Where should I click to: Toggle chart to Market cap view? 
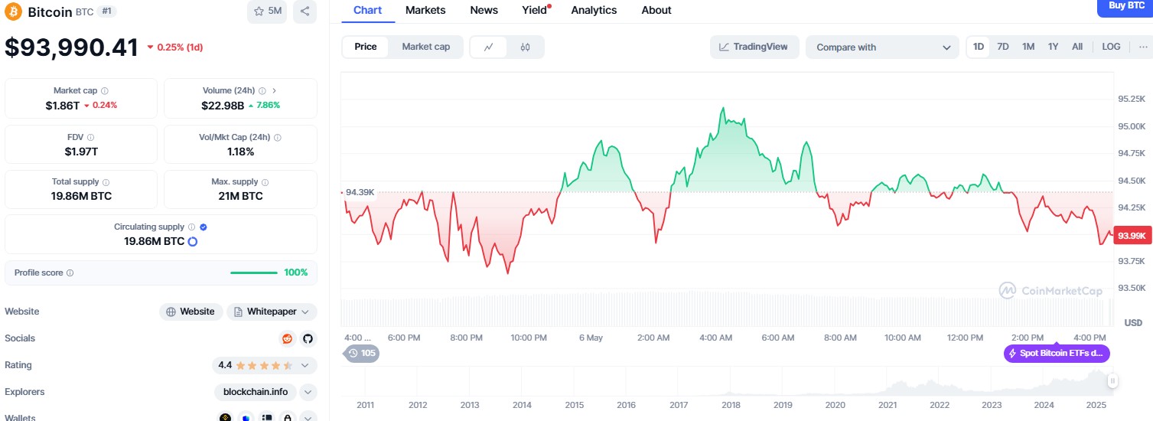(425, 47)
